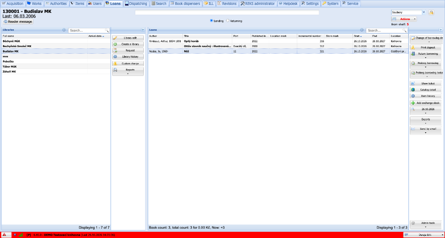Open the Admin tools dropdown
This screenshot has height=238, width=445.
coord(425,225)
